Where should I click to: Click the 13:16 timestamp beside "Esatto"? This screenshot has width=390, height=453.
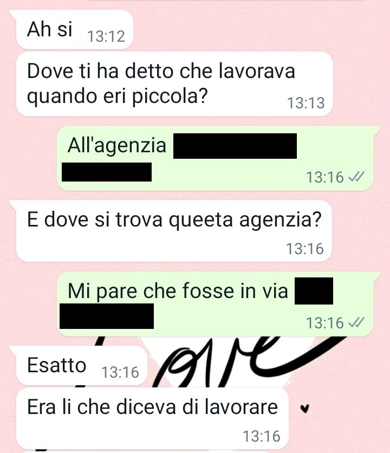[120, 372]
